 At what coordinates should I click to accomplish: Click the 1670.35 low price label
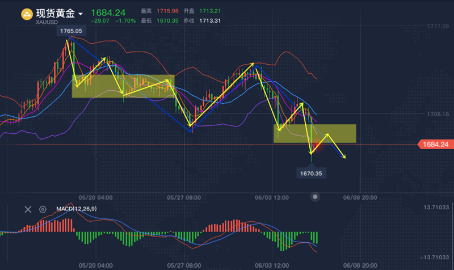(312, 173)
